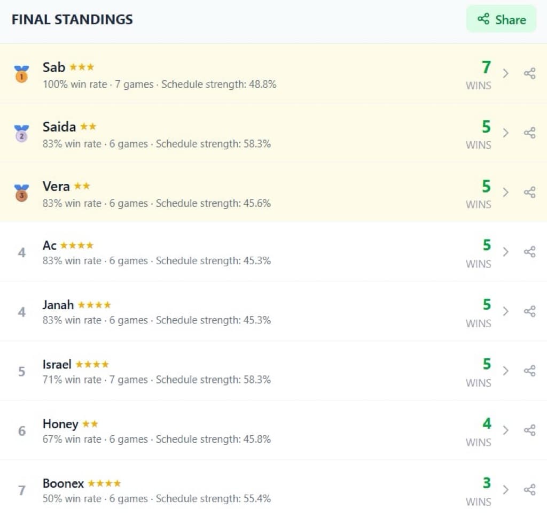The width and height of the screenshot is (547, 516).
Task: Click Boonex's 3 WINS count
Action: [479, 491]
